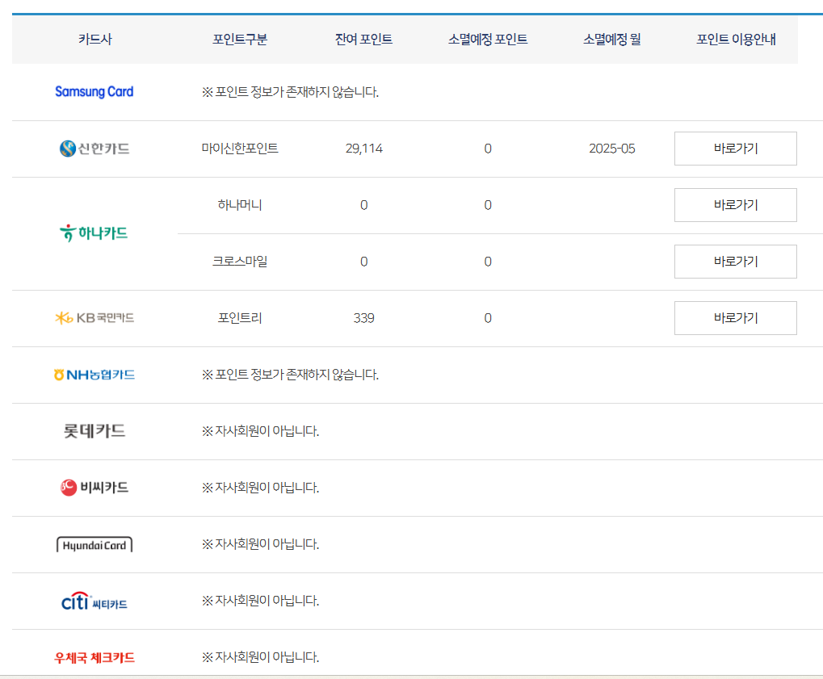Select 신한카드 expiring points value 0
The width and height of the screenshot is (823, 679).
(x=488, y=149)
